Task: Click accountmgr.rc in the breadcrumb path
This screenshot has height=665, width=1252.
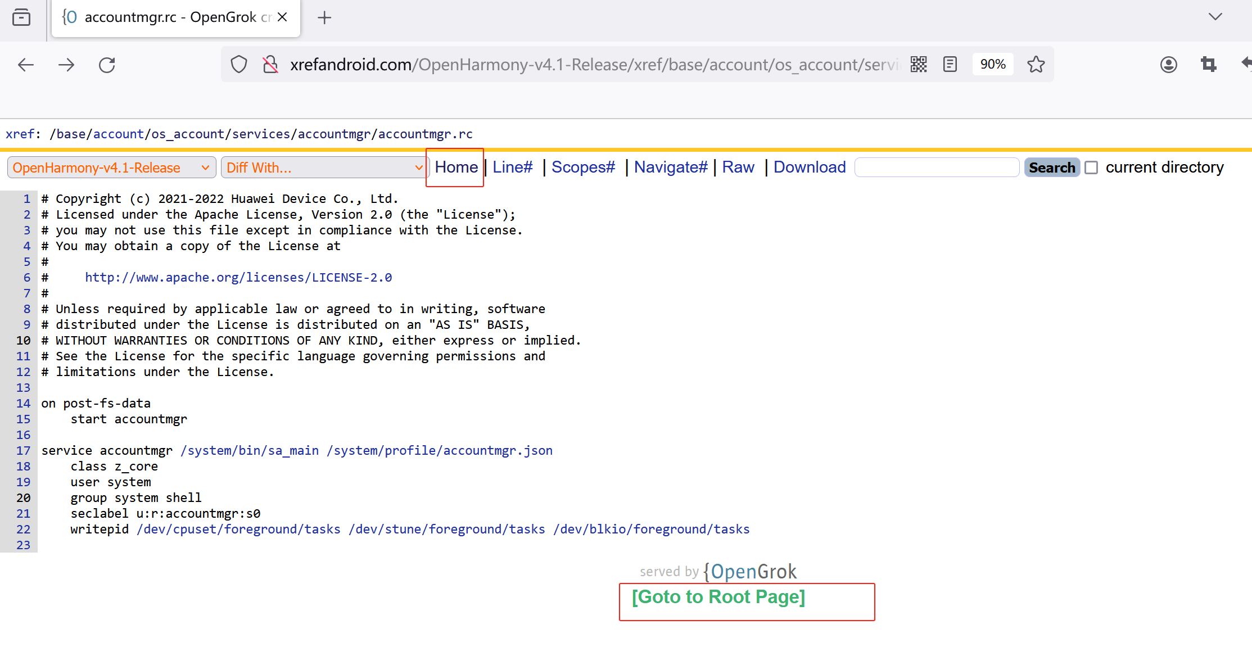Action: (x=425, y=134)
